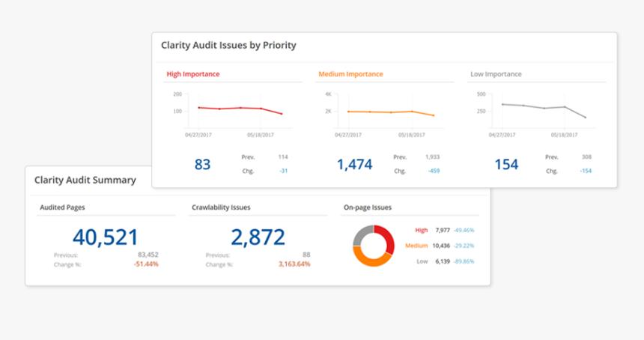Click the change value -31
The width and height of the screenshot is (644, 340).
click(283, 171)
